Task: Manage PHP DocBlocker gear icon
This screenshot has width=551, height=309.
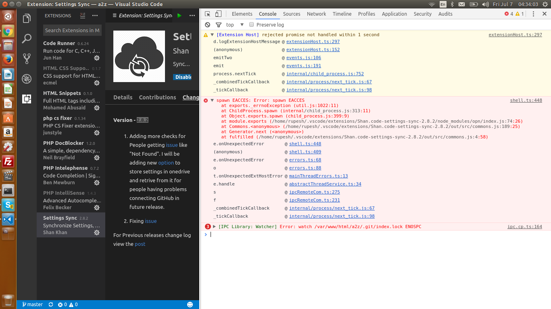Action: (x=97, y=158)
